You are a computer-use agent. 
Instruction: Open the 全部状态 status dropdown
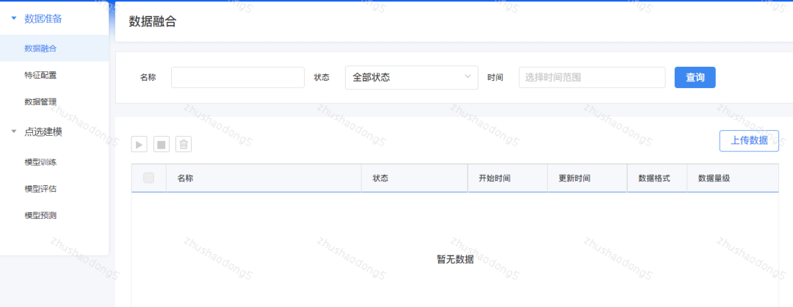click(x=412, y=77)
